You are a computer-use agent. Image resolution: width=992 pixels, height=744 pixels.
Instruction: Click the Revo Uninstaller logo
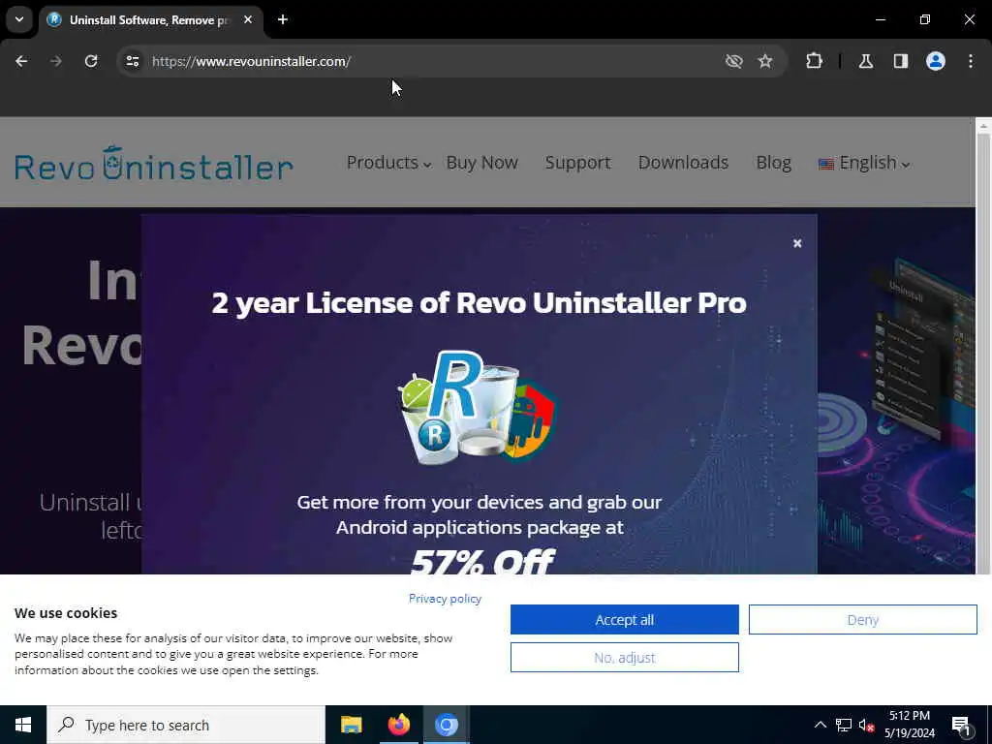pos(154,163)
